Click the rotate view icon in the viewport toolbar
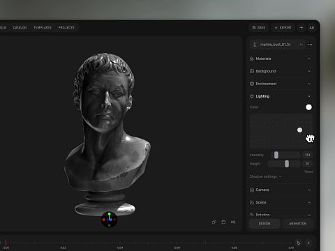The image size is (335, 251). click(x=214, y=222)
